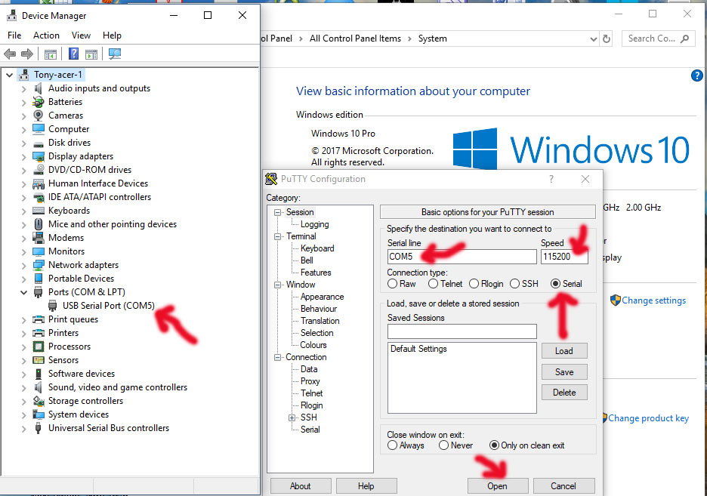Click the Speed field showing 115200
This screenshot has height=496, width=707.
(564, 257)
